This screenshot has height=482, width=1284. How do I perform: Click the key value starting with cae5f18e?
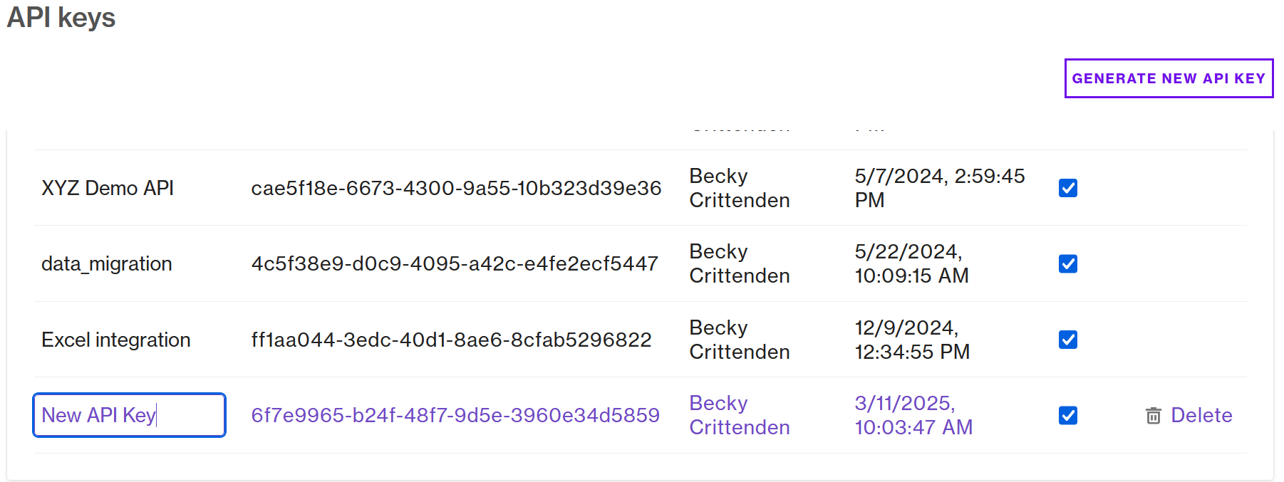[x=456, y=188]
